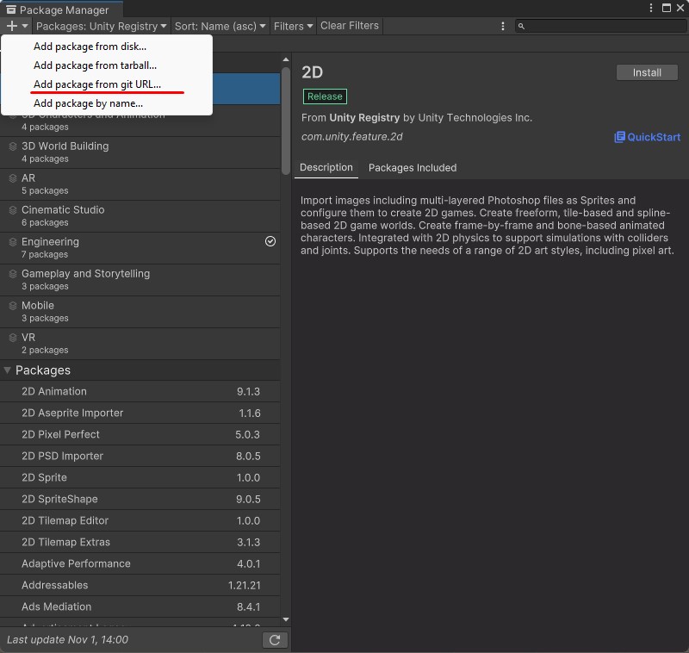Click the package search input field

tap(600, 26)
